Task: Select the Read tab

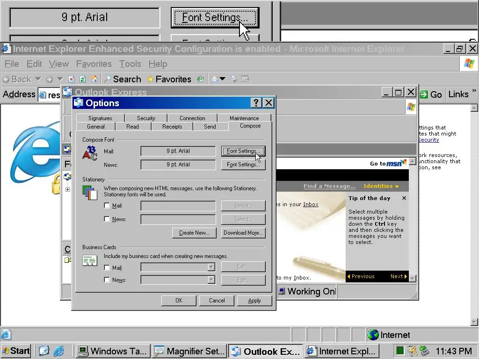Action: coord(132,126)
